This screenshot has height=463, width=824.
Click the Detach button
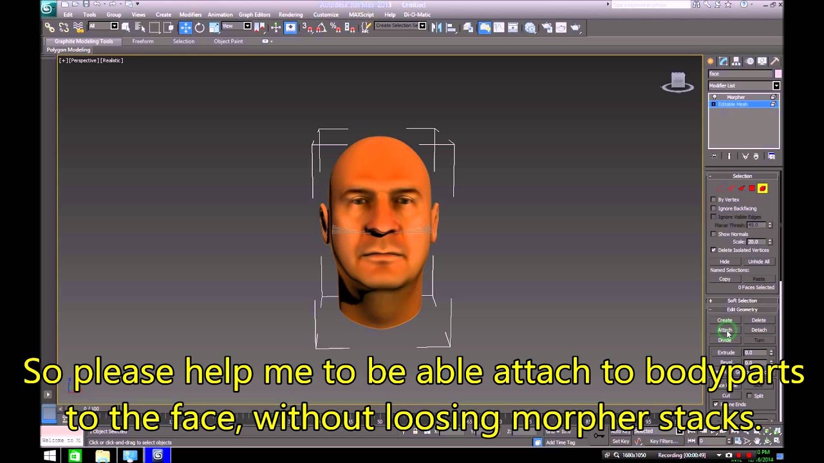coord(759,331)
